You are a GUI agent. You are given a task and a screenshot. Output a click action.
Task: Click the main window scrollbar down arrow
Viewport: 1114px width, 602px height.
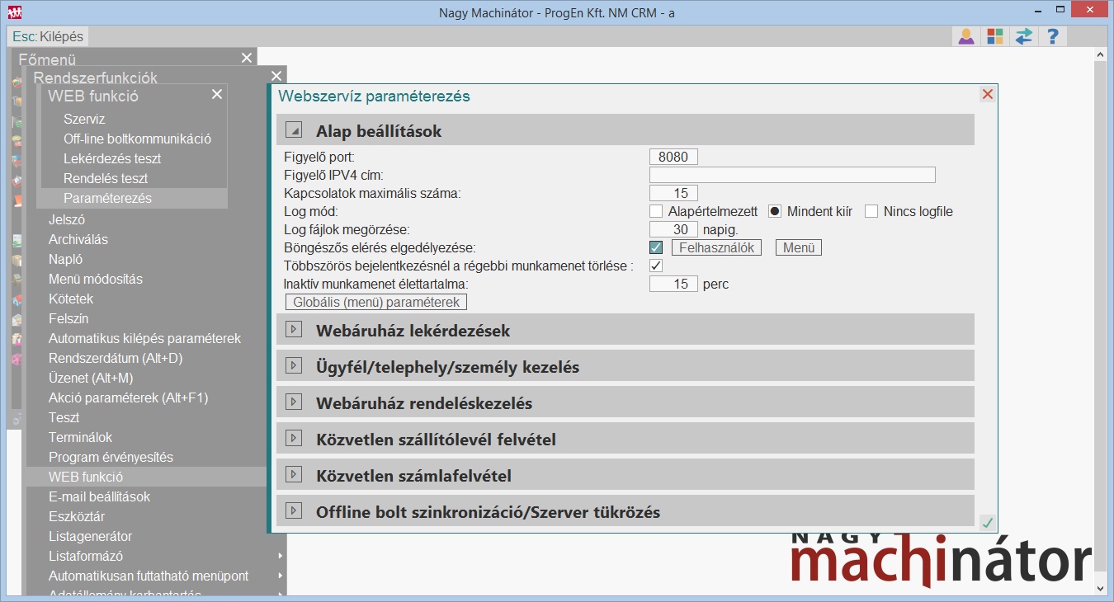click(x=1101, y=587)
